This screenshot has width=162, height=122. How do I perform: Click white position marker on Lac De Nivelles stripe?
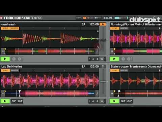click(20, 93)
